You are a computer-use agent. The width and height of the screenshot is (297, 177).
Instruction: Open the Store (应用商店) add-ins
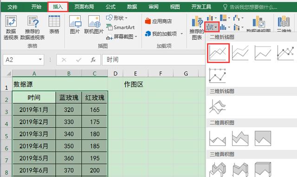[158, 21]
